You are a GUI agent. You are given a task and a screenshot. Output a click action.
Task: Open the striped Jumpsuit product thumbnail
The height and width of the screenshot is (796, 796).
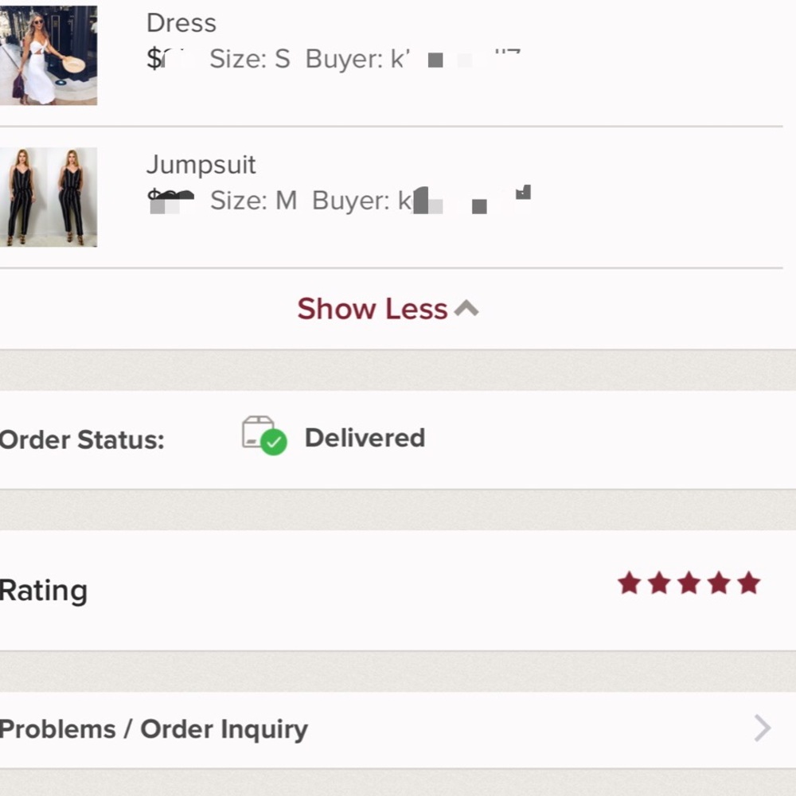point(49,197)
